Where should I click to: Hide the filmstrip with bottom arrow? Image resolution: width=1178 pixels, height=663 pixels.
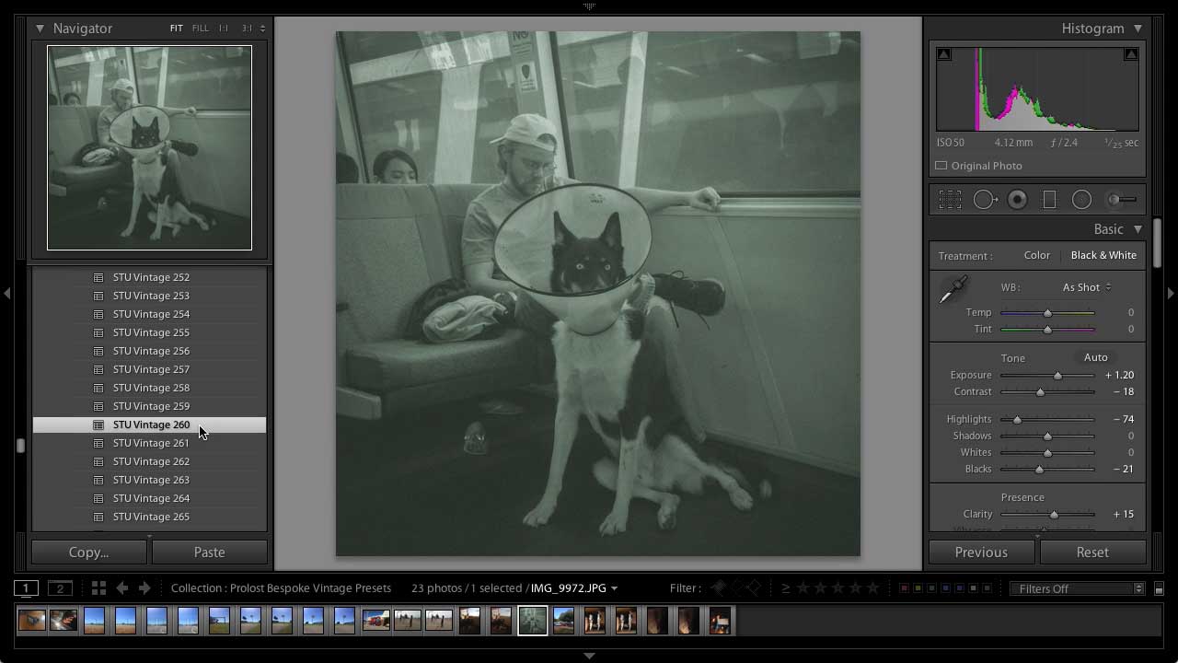589,656
